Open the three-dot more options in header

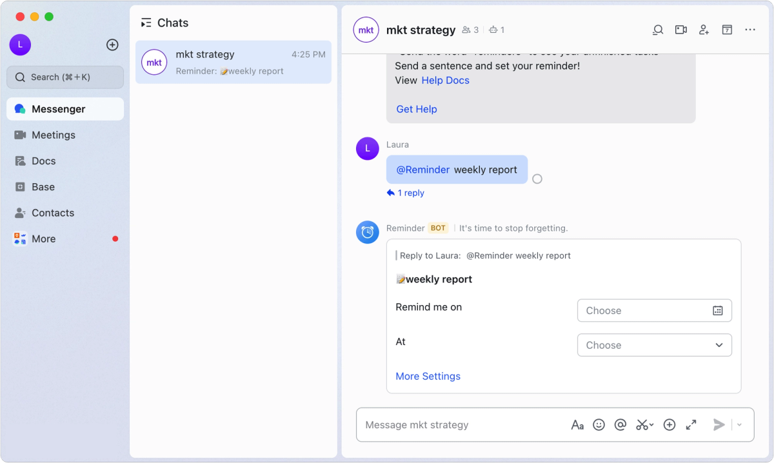click(750, 30)
